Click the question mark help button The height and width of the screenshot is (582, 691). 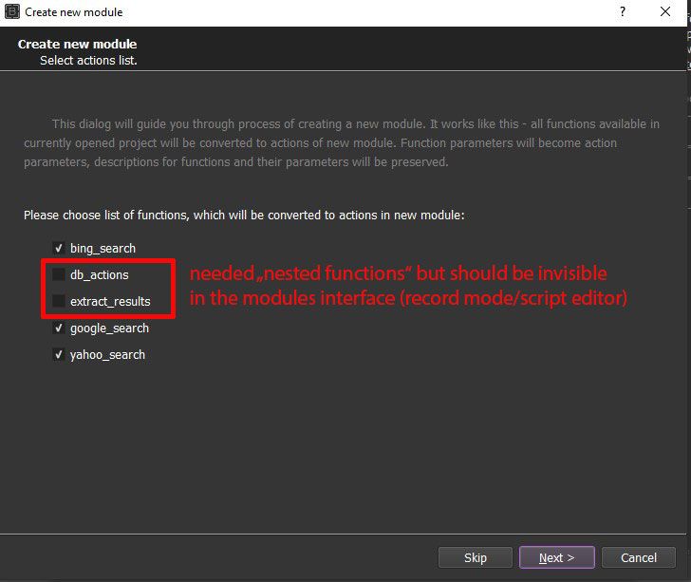coord(623,12)
